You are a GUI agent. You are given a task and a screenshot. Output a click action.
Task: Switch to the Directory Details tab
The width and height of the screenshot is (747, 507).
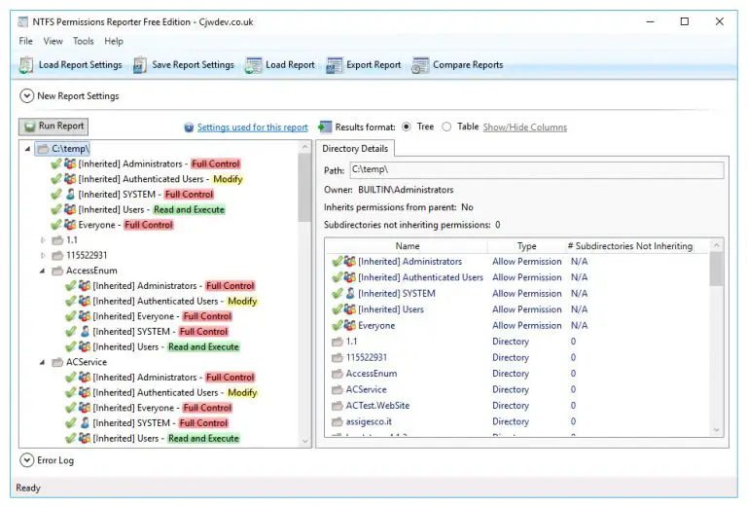[x=355, y=149]
